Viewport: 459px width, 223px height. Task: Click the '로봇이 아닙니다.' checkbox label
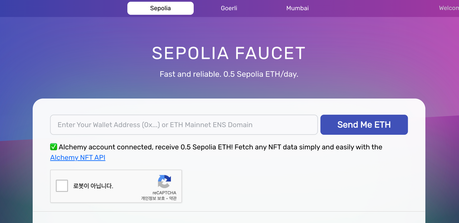(93, 186)
